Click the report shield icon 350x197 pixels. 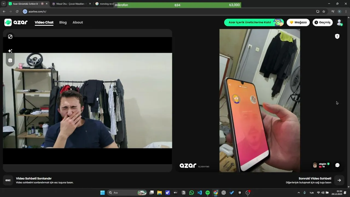337,36
